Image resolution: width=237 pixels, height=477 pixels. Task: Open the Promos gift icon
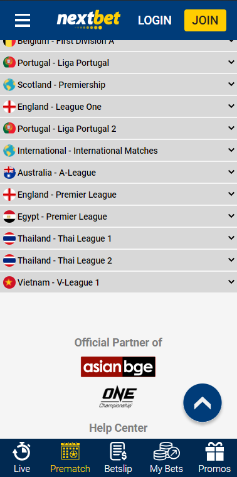[214, 452]
